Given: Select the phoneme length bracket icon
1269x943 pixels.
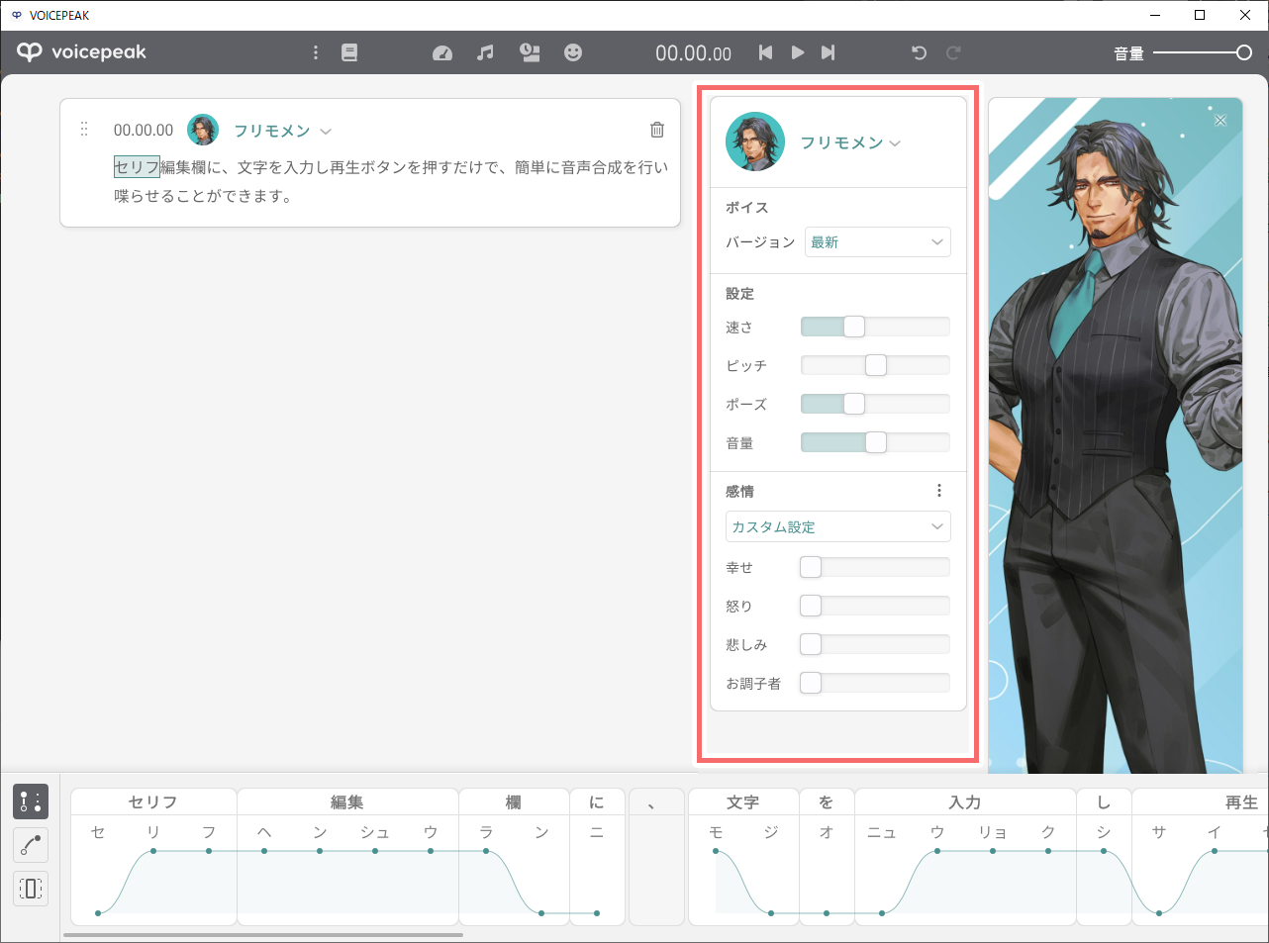Looking at the screenshot, I should (x=31, y=888).
